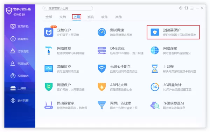
Task: Open 垃圾清理 in sidebar
Action: coord(20,51)
